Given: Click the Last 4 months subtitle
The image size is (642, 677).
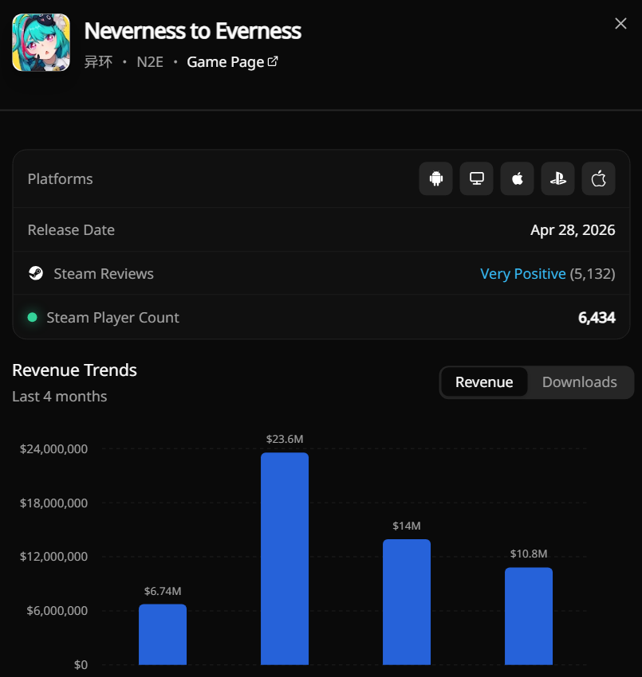Looking at the screenshot, I should (x=60, y=397).
